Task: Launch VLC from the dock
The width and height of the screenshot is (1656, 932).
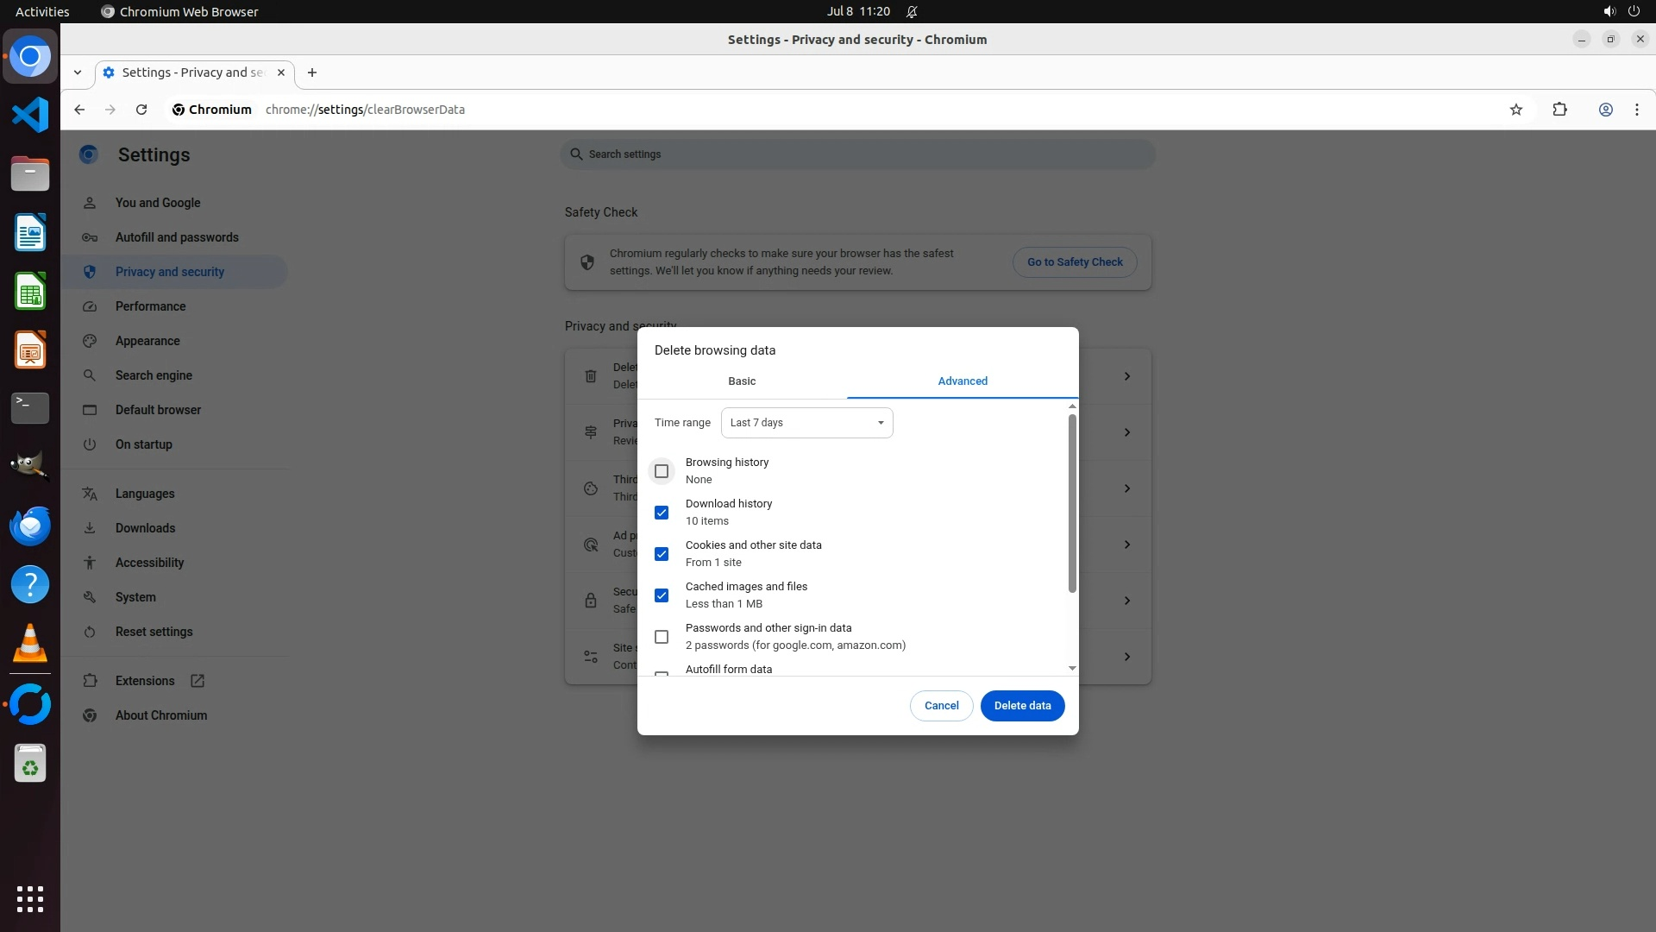Action: pos(30,644)
